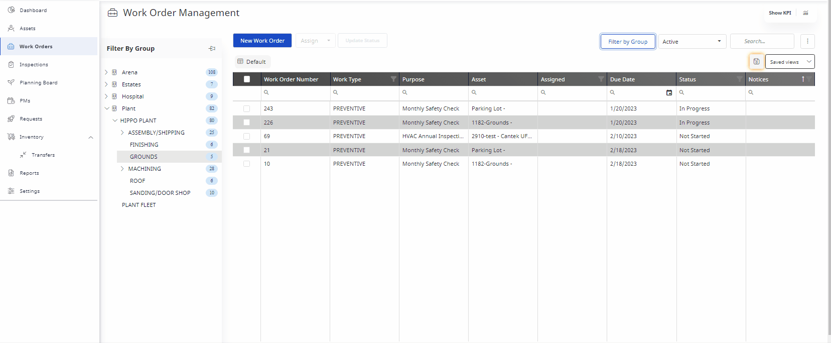Select the Default view tab
Screen dimensions: 831x343
[x=252, y=62]
